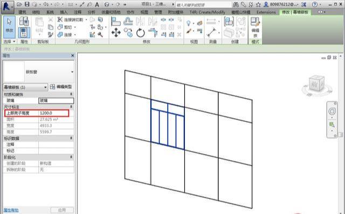Collapse the 材质和装饰 section
This screenshot has width=345, height=214.
click(71, 94)
